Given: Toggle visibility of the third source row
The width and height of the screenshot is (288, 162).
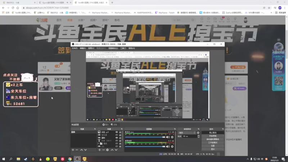Looking at the screenshot, I should [x=117, y=138].
